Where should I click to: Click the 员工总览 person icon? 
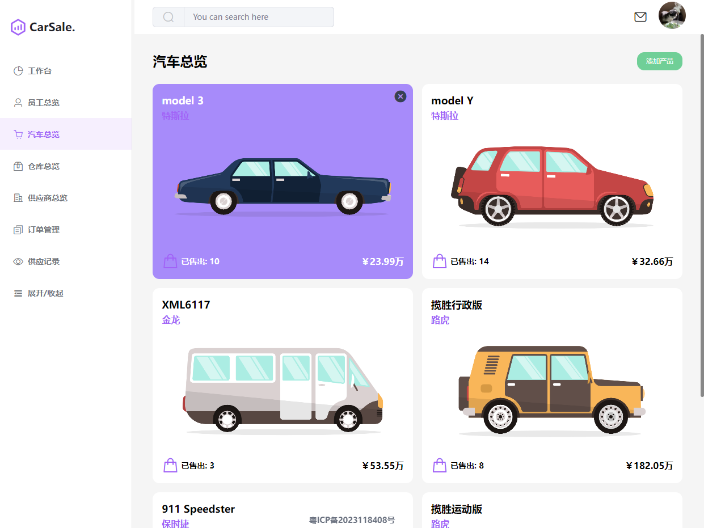18,103
